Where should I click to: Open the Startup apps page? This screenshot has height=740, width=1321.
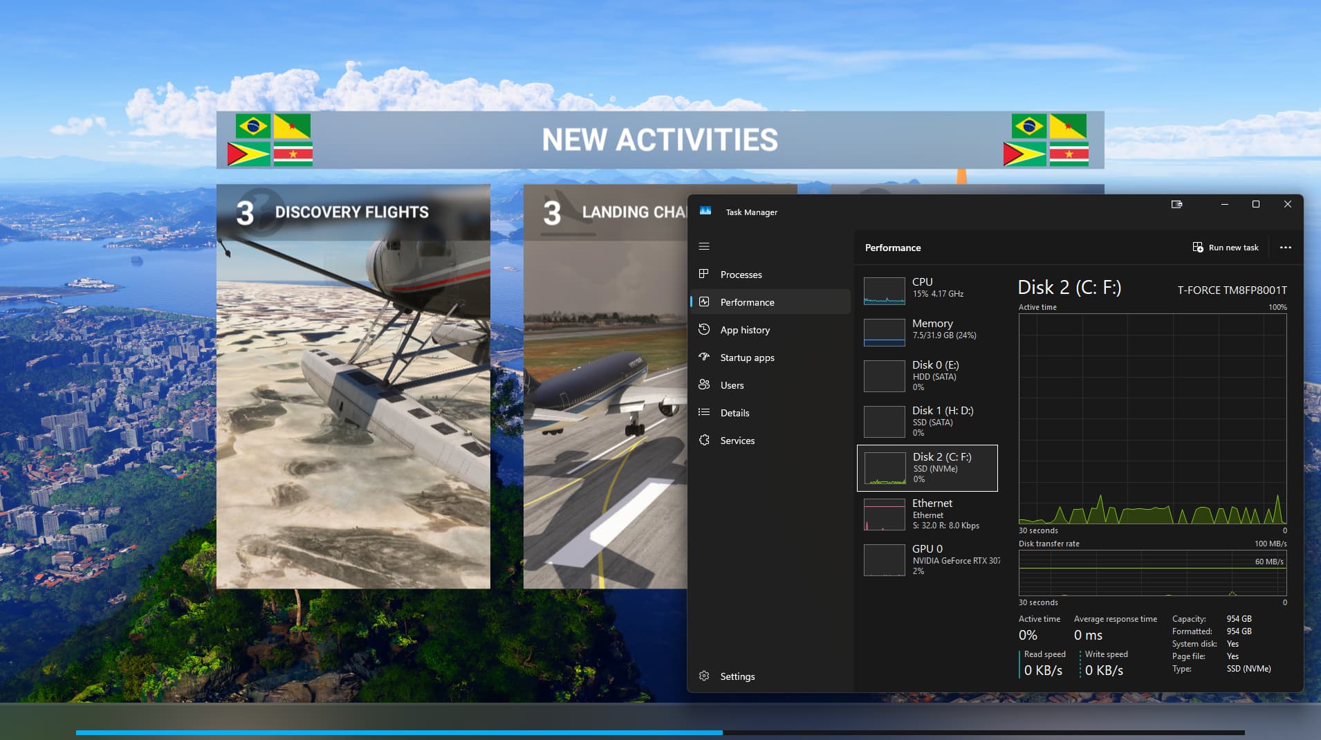point(771,358)
